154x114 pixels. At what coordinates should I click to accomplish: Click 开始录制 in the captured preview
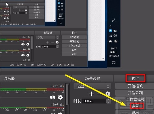point(74,41)
